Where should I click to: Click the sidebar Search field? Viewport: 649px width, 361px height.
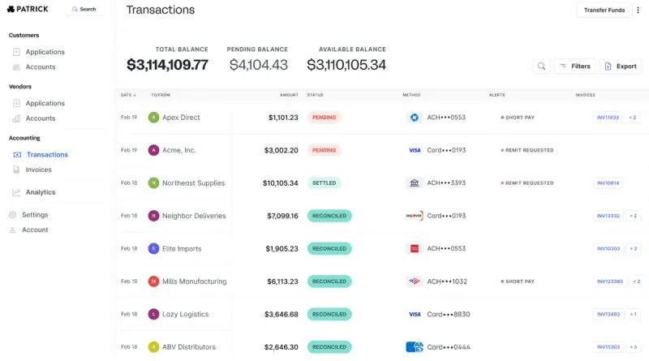click(x=85, y=9)
